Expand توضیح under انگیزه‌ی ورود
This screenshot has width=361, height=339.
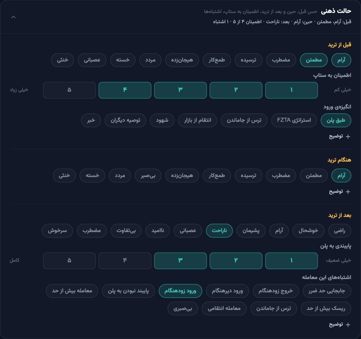tap(340, 136)
